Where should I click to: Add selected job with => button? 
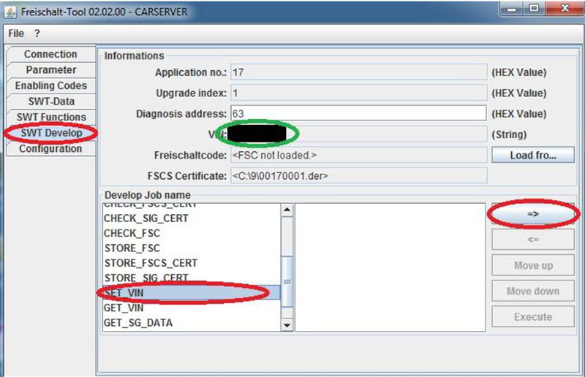(533, 214)
